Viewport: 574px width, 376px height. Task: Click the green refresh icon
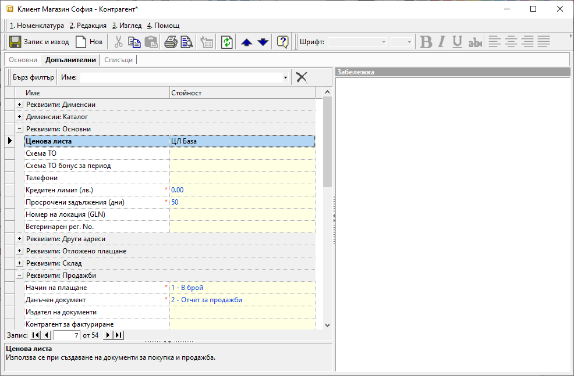pos(226,42)
